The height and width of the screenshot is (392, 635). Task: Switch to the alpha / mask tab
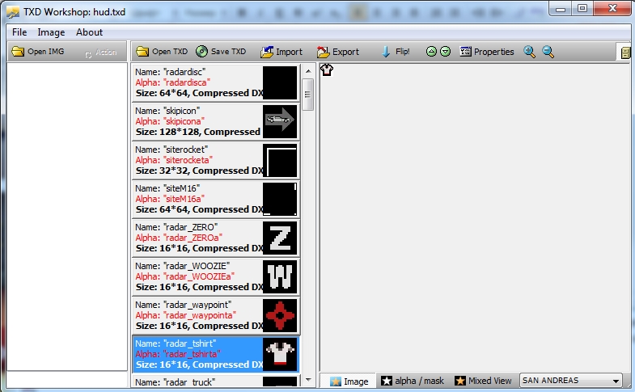pos(413,381)
